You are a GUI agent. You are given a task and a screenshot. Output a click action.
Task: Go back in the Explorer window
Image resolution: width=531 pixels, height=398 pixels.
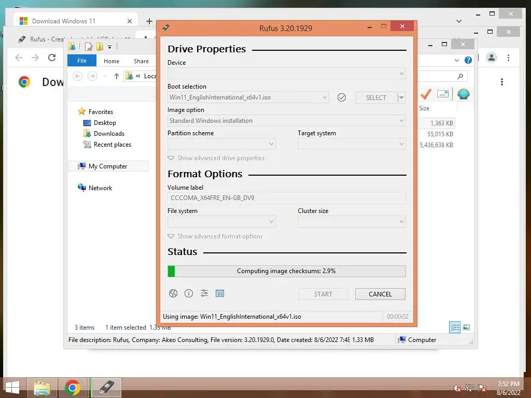(78, 76)
